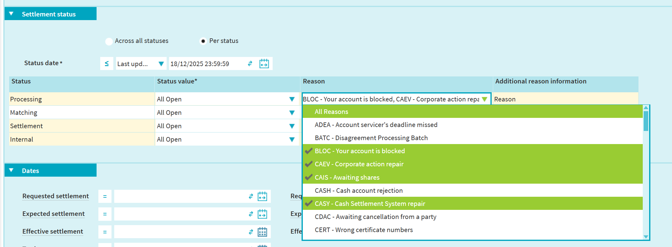Click the Expected settlement swap arrows icon
Screen dimensions: 672x247
pos(251,214)
